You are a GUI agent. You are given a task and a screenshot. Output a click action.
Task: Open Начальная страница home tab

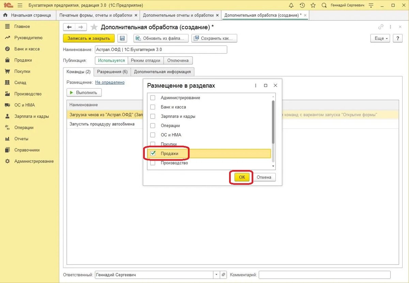tap(28, 15)
